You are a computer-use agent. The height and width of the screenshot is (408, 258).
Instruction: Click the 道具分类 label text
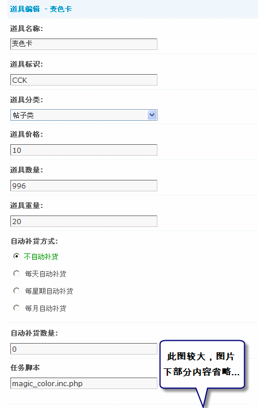click(26, 99)
